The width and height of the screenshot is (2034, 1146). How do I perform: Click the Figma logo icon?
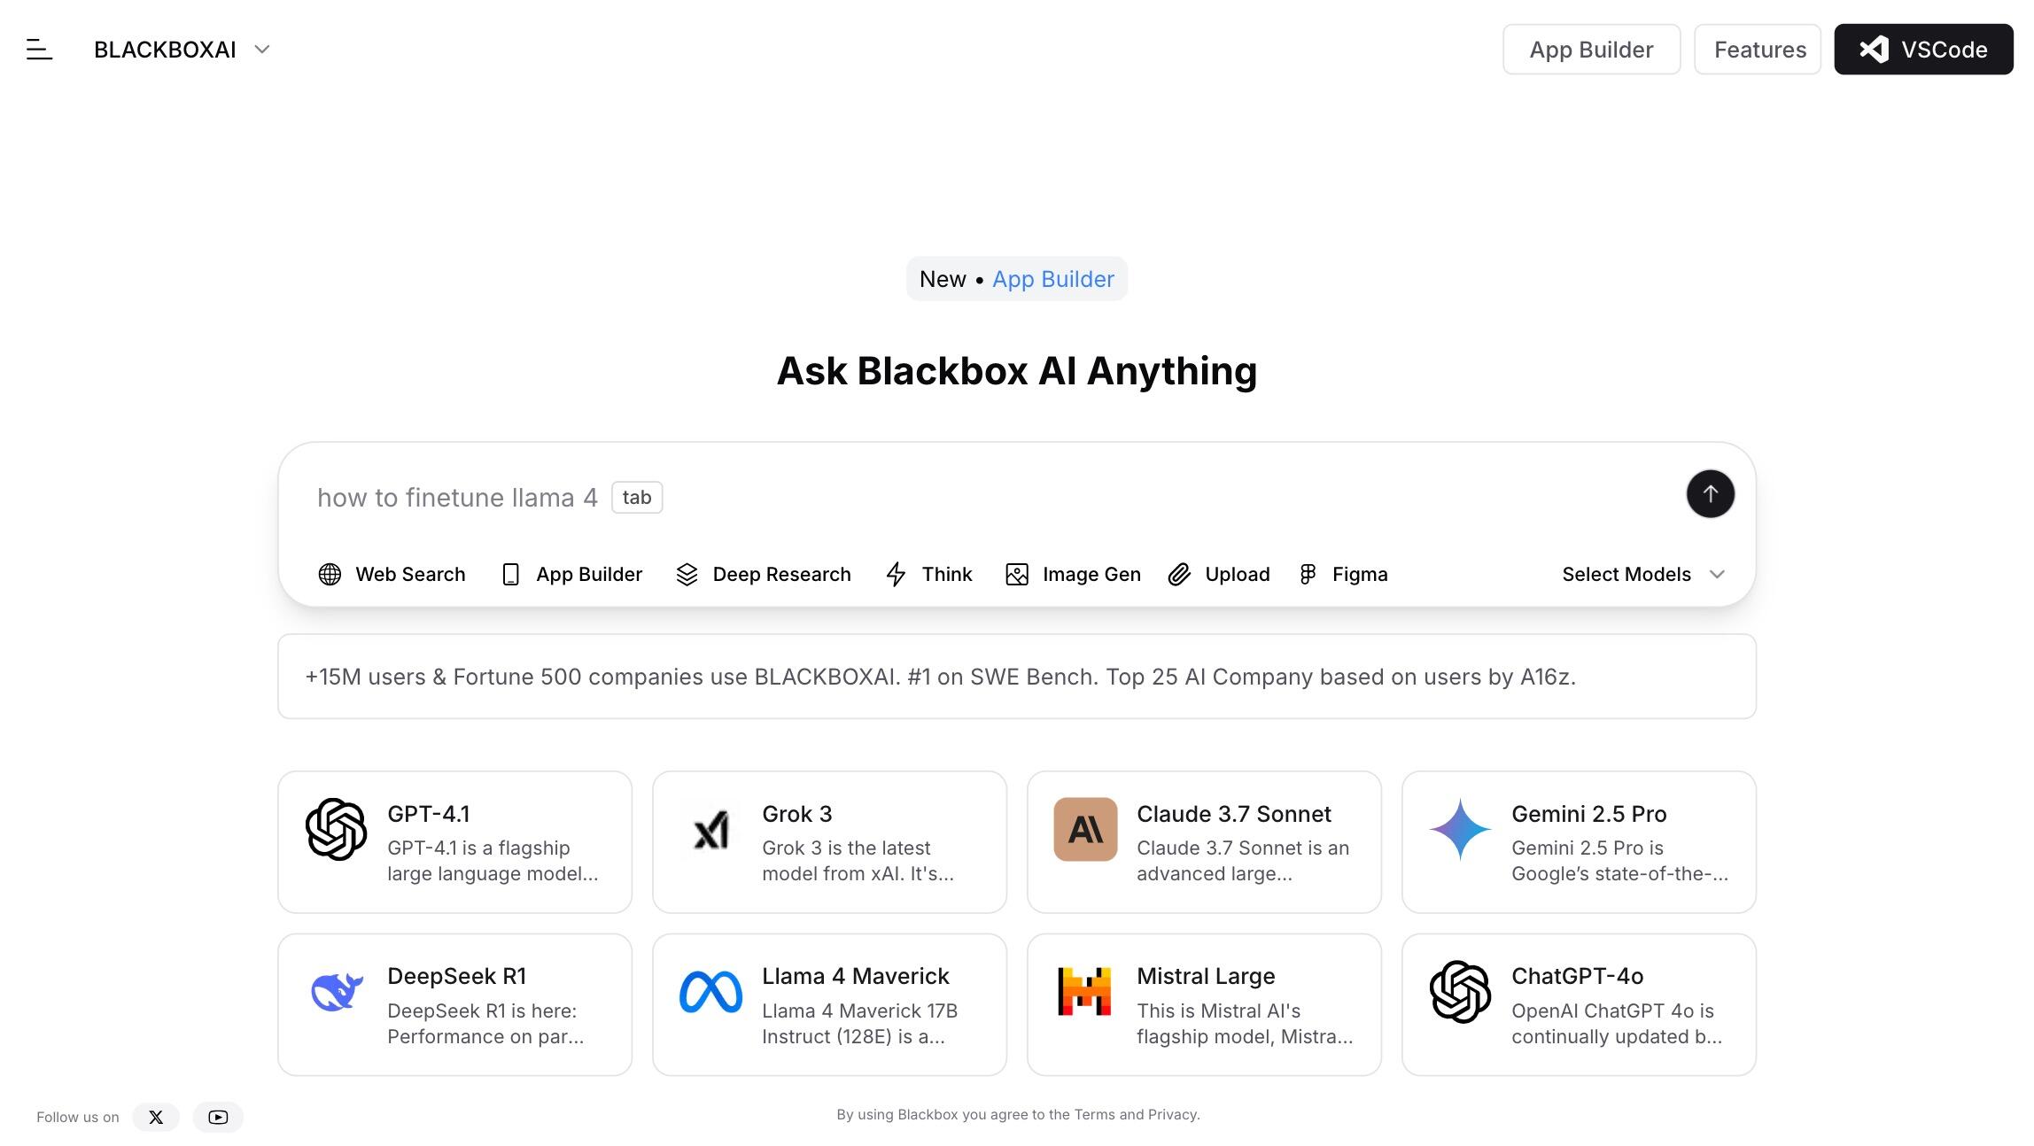pyautogui.click(x=1308, y=574)
